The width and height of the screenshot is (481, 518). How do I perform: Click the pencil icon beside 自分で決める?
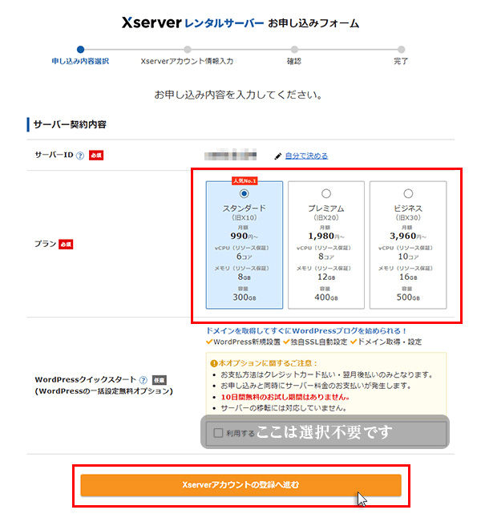(x=278, y=156)
